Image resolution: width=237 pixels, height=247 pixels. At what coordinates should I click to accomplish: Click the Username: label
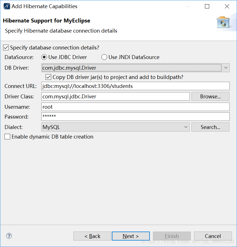click(17, 107)
